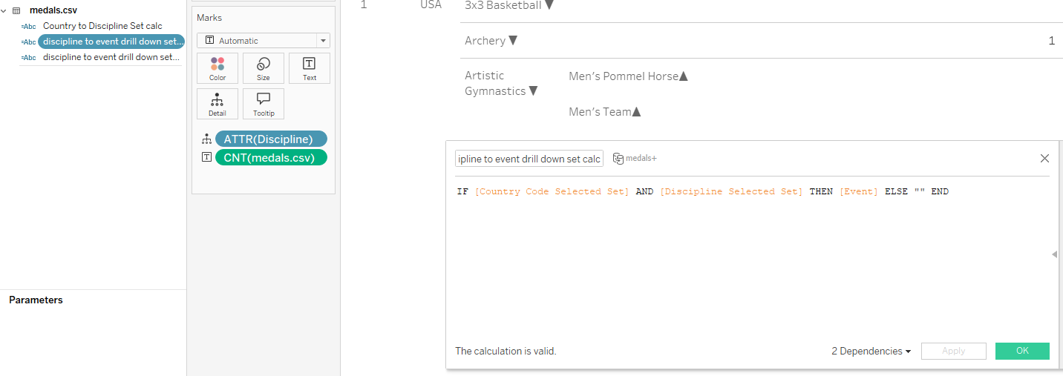Viewport: 1063px width, 376px height.
Task: Toggle the Archery drill-down arrow
Action: pos(513,41)
